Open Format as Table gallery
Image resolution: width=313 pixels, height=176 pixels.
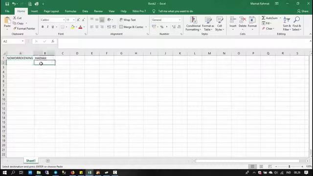(208, 24)
